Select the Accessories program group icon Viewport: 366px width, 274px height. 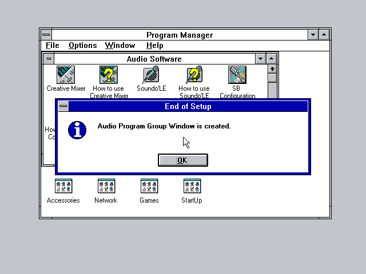tap(63, 186)
